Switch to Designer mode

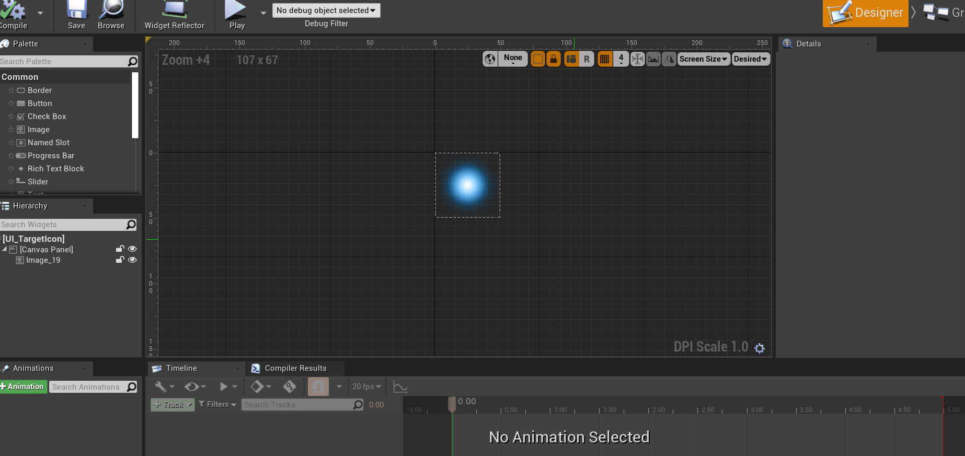[866, 13]
